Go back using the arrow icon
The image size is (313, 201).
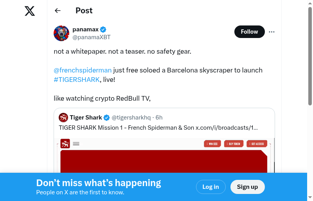tap(58, 11)
